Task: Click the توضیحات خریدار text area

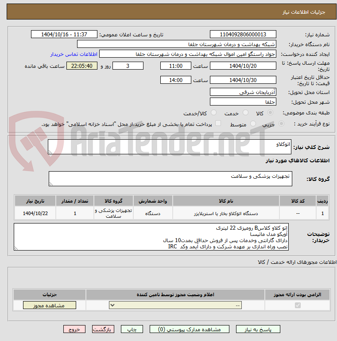Action: [151, 237]
